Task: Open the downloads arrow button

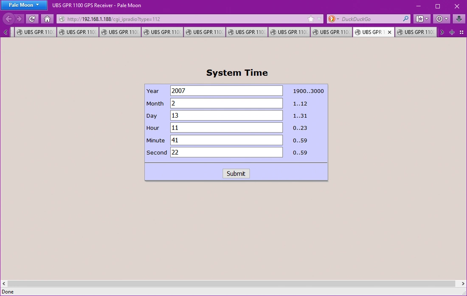Action: coord(459,19)
